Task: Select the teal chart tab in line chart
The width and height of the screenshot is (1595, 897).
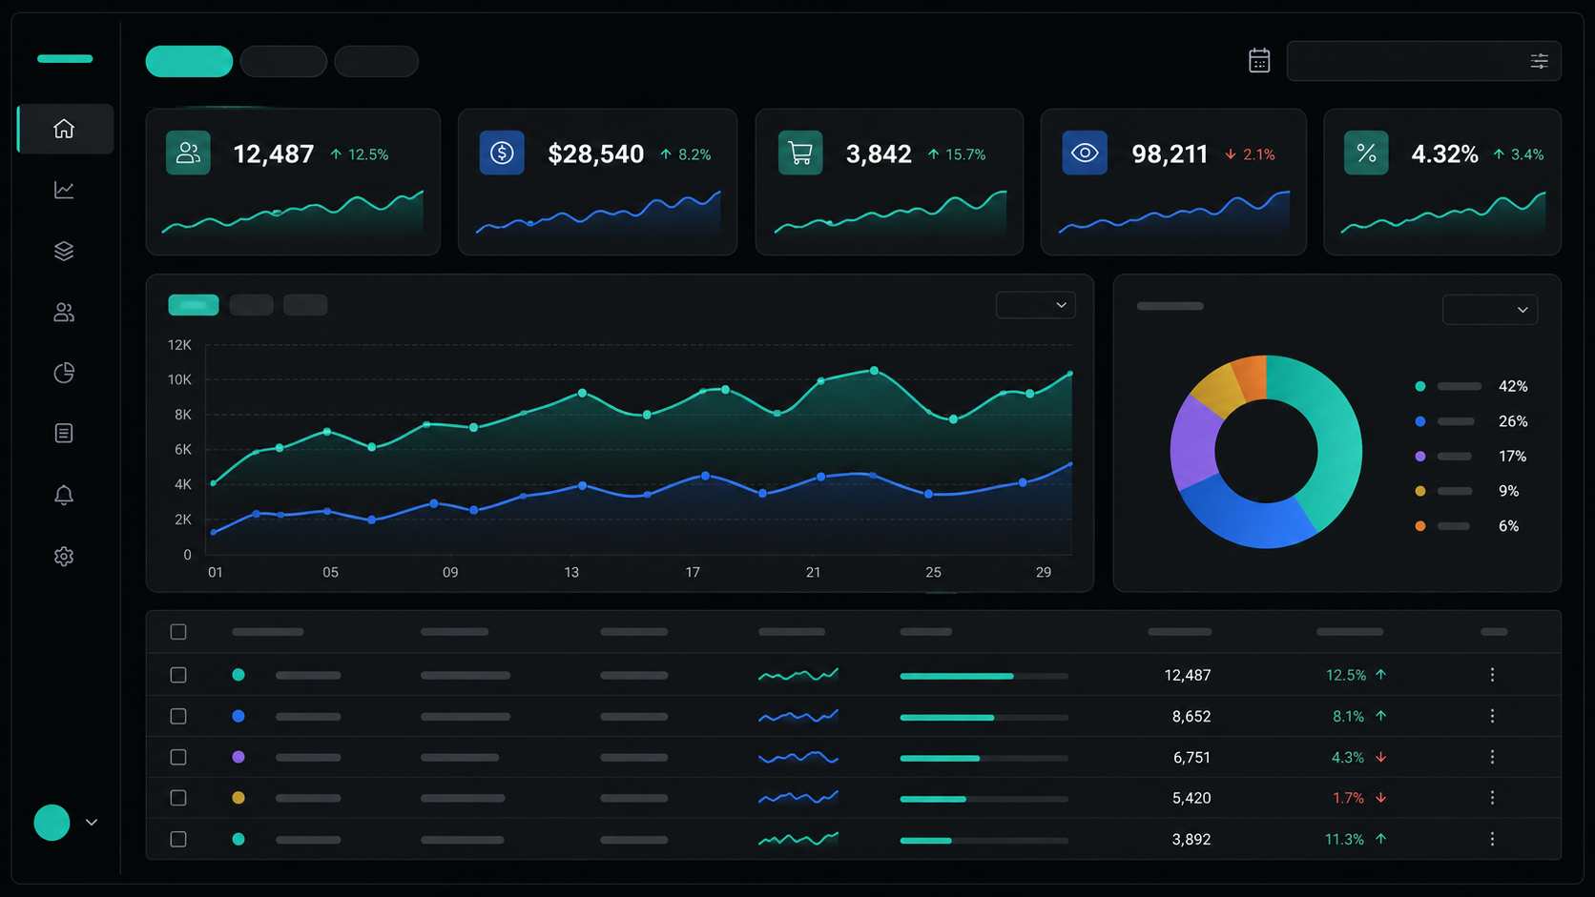Action: (194, 305)
